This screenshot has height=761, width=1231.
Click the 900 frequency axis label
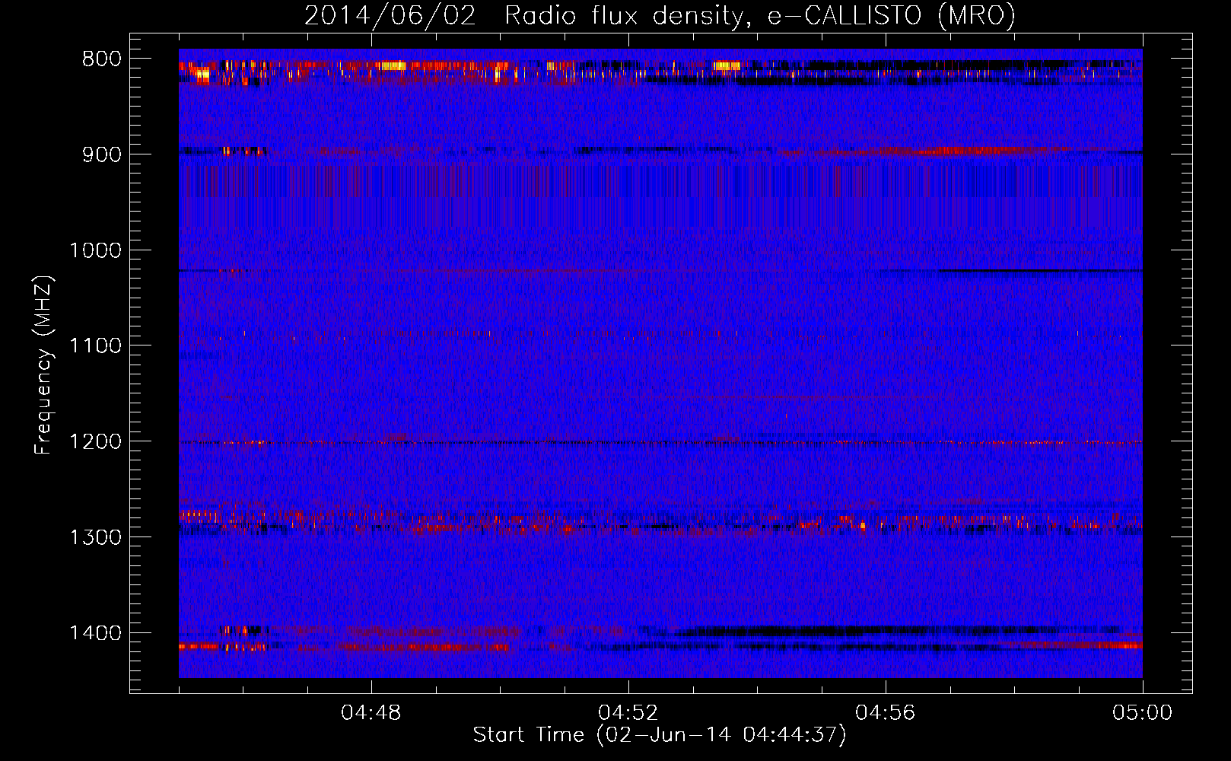[x=102, y=154]
